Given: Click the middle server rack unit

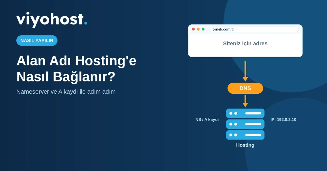Looking at the screenshot, I should tap(245, 124).
